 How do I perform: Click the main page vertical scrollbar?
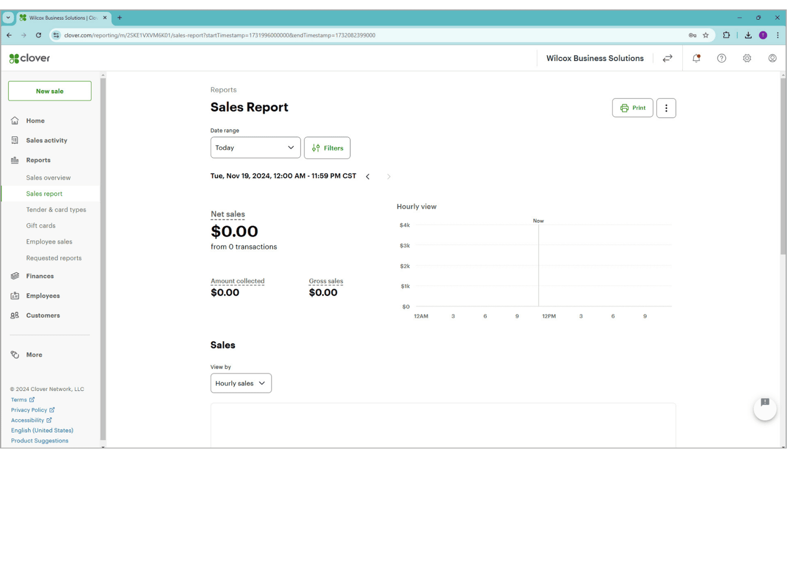pos(783,166)
